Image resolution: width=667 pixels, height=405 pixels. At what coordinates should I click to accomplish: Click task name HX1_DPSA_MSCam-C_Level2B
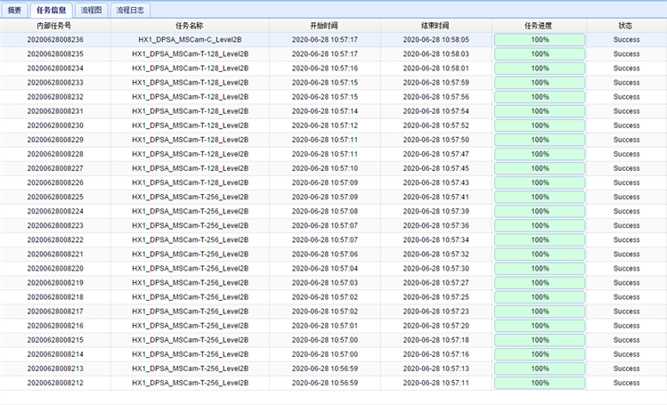tap(190, 40)
